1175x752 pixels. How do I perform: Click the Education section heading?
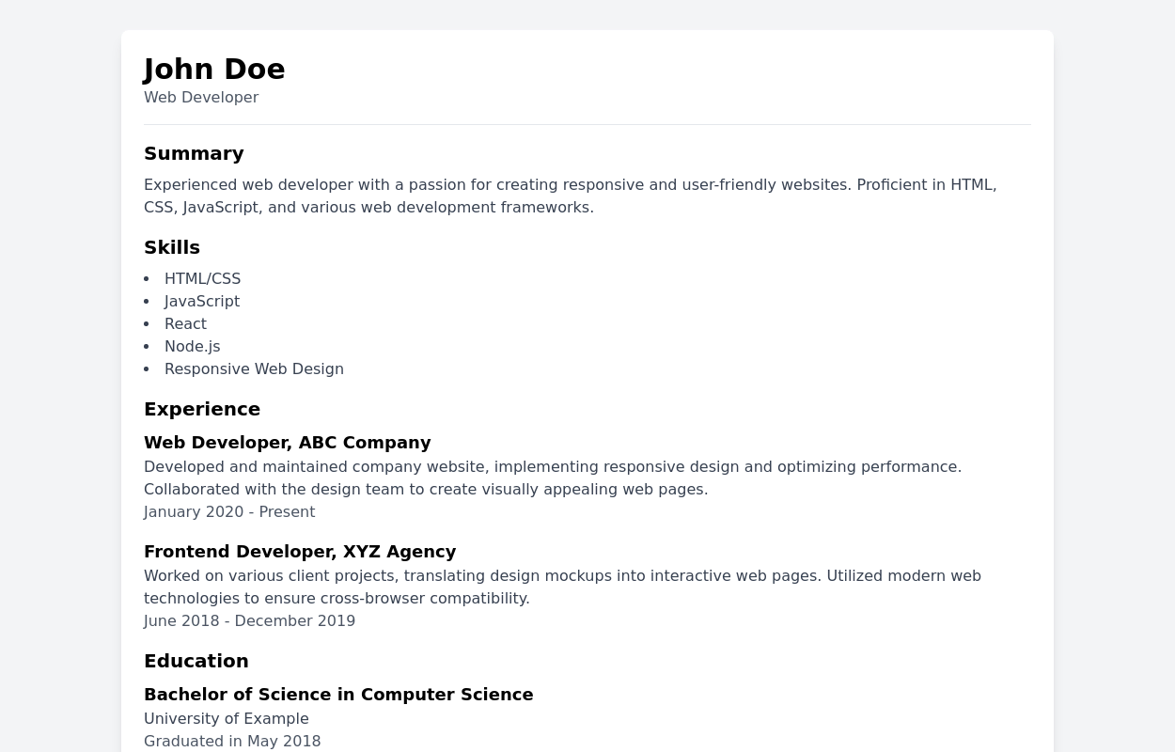point(196,661)
